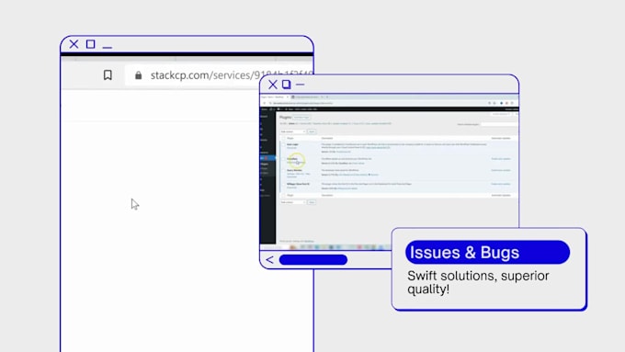Click the Issues & Bugs blue label

(487, 253)
